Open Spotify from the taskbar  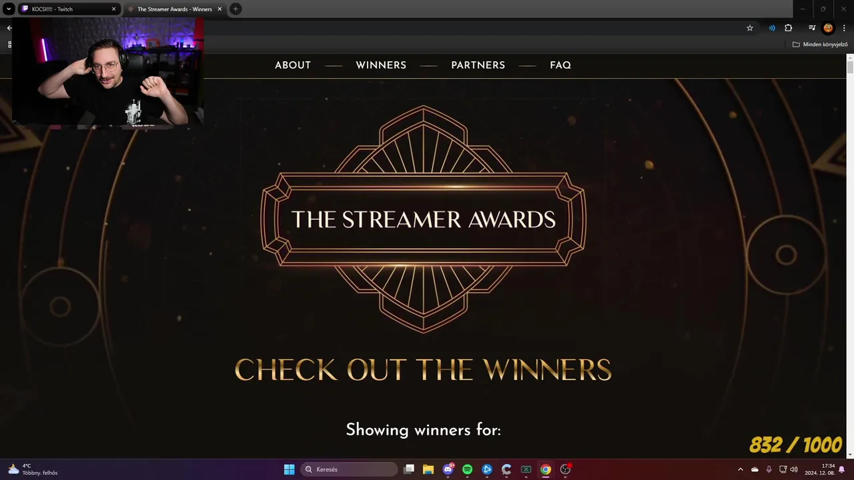(x=467, y=469)
